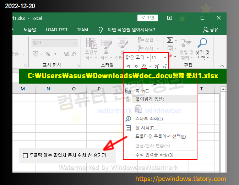This screenshot has width=239, height=185.
Task: Click the font color 가 button
Action: pyautogui.click(x=144, y=66)
